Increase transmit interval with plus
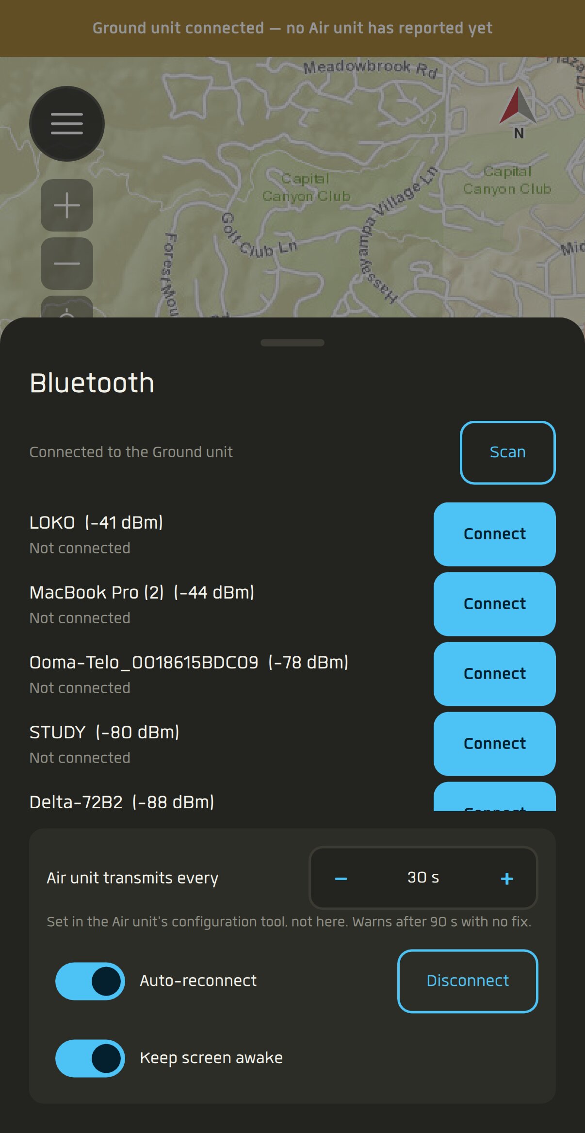 (507, 878)
